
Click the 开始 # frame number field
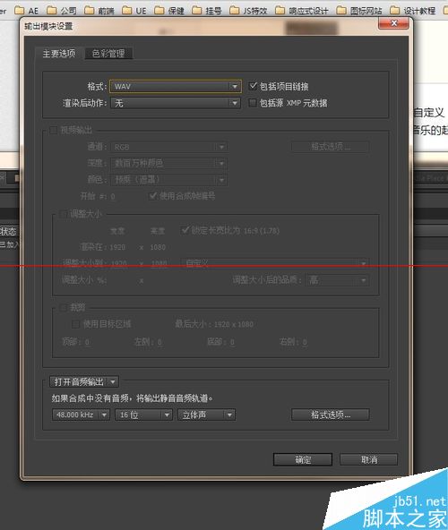[x=113, y=196]
